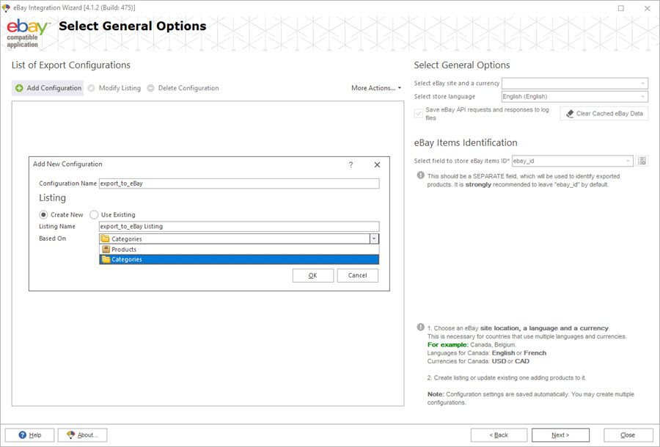Confirm the dialog with OK
The image size is (660, 447).
pyautogui.click(x=312, y=275)
